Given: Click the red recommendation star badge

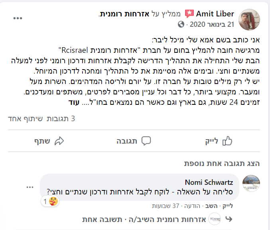Looking at the screenshot, I should (x=189, y=14).
